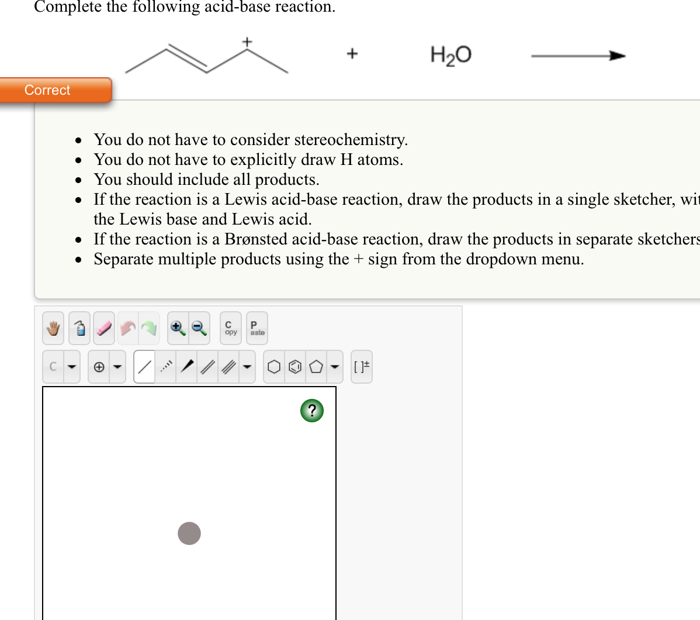This screenshot has width=700, height=620.
Task: Click the "explicitly draw H atoms" instruction
Action: click(x=248, y=160)
